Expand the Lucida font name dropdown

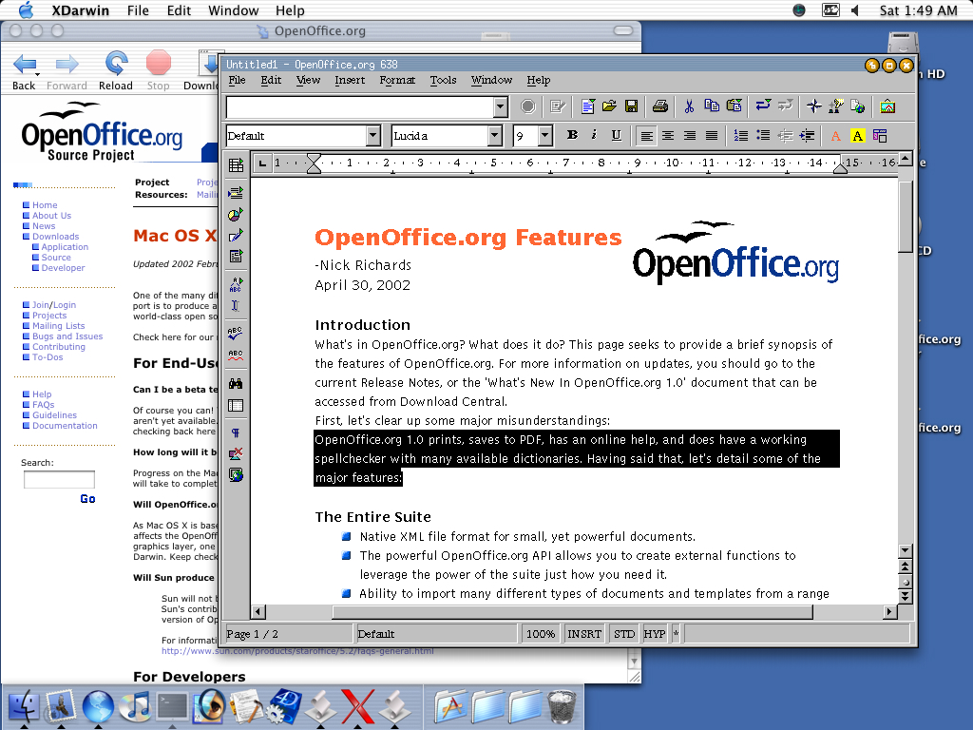pyautogui.click(x=494, y=136)
